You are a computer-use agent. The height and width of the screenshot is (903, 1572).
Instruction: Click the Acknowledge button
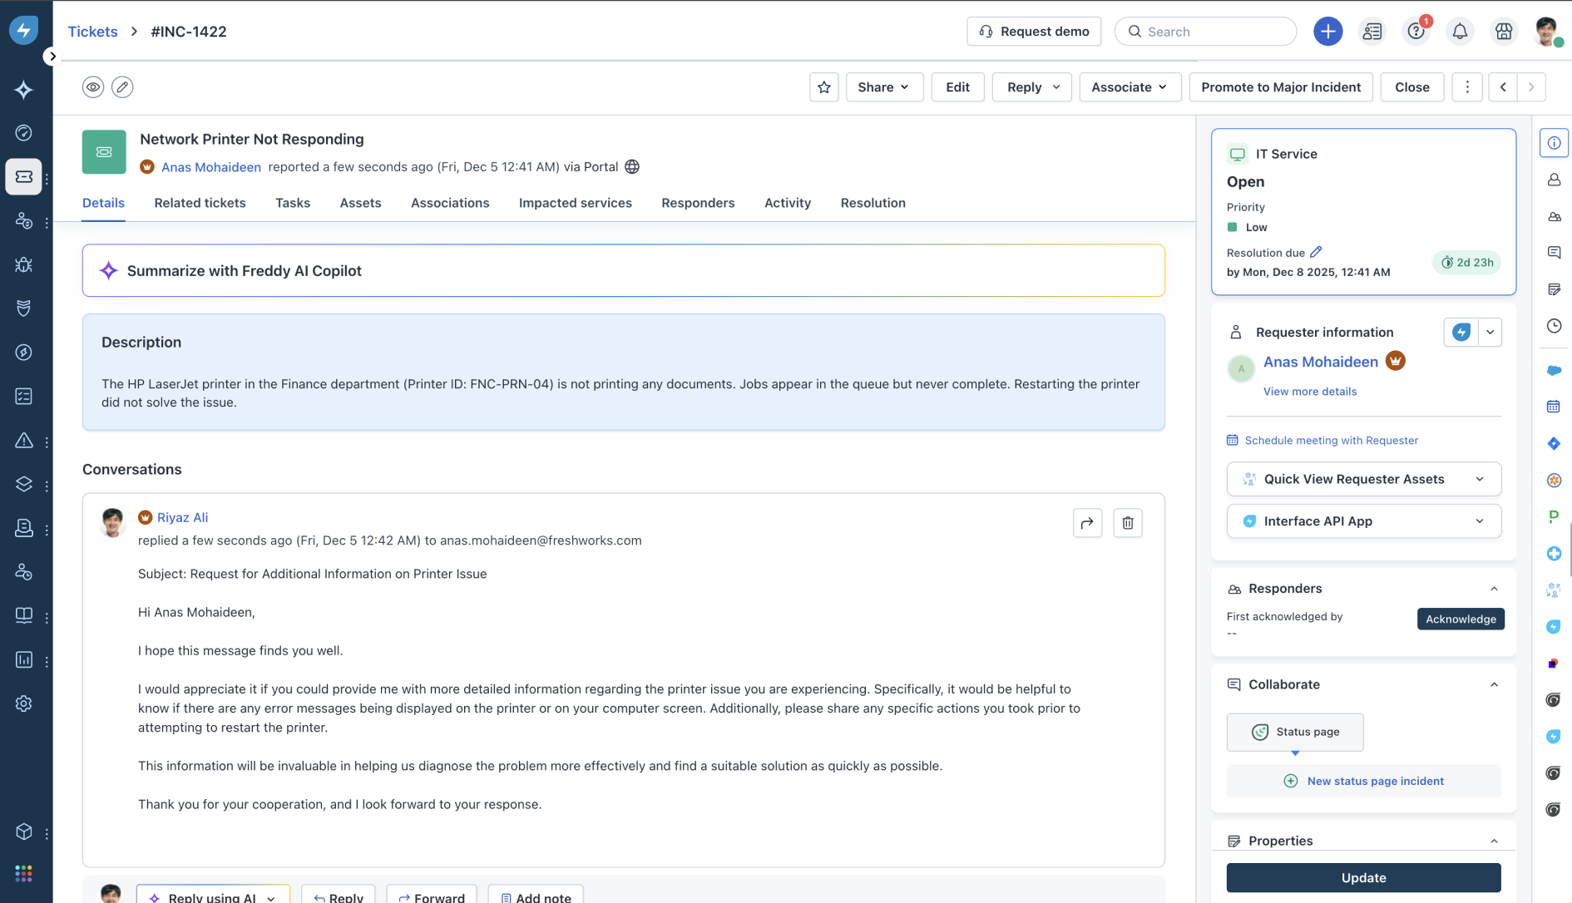tap(1460, 619)
